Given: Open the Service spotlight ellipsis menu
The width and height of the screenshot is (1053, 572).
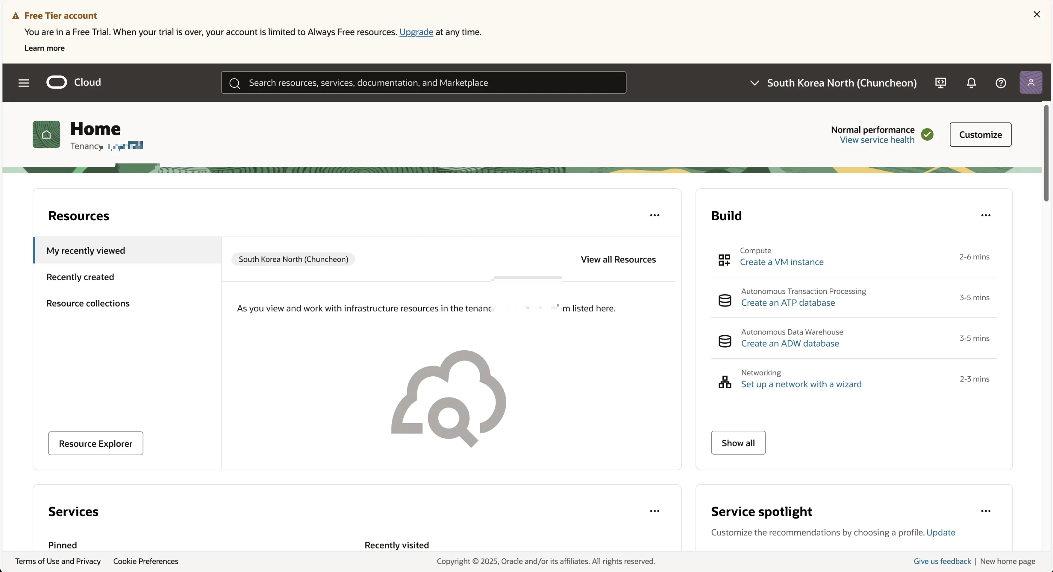Looking at the screenshot, I should point(986,511).
